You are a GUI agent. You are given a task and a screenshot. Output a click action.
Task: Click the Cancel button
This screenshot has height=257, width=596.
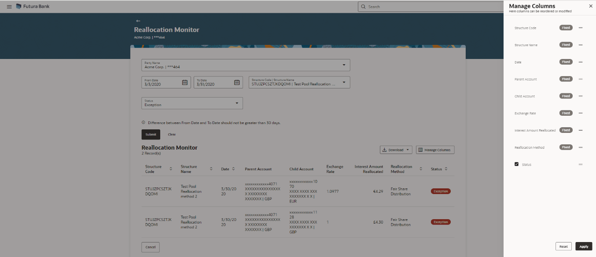151,247
